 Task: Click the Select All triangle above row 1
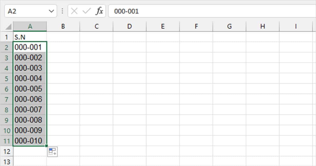[x=8, y=26]
